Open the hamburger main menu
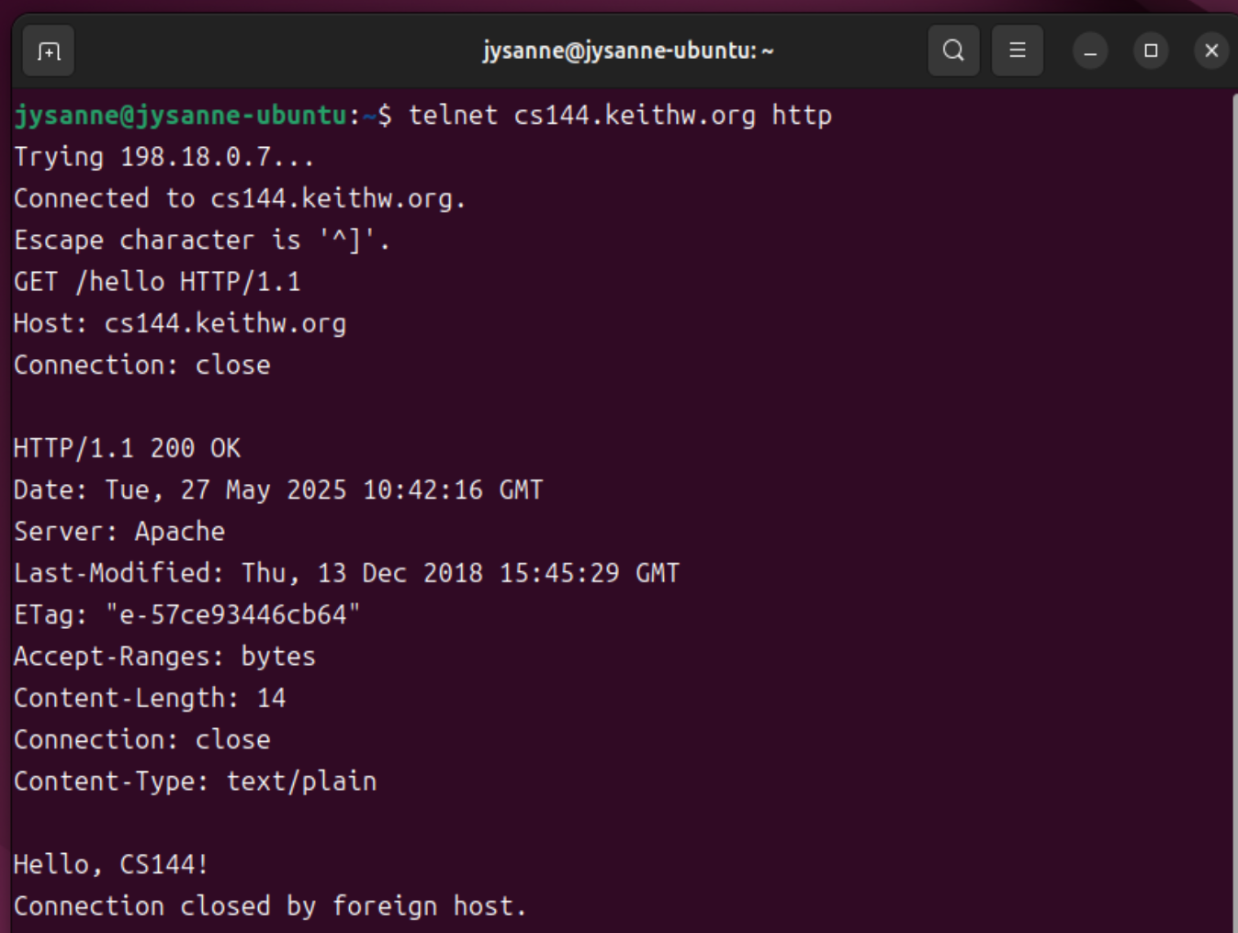The image size is (1238, 933). (1018, 51)
